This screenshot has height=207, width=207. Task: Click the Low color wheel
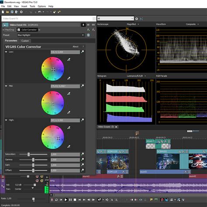pyautogui.click(x=53, y=69)
